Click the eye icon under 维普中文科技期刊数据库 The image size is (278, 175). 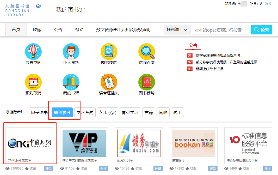click(x=62, y=168)
